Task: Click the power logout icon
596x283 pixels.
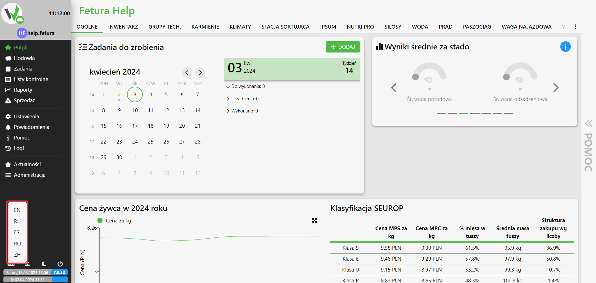Action: click(x=60, y=264)
